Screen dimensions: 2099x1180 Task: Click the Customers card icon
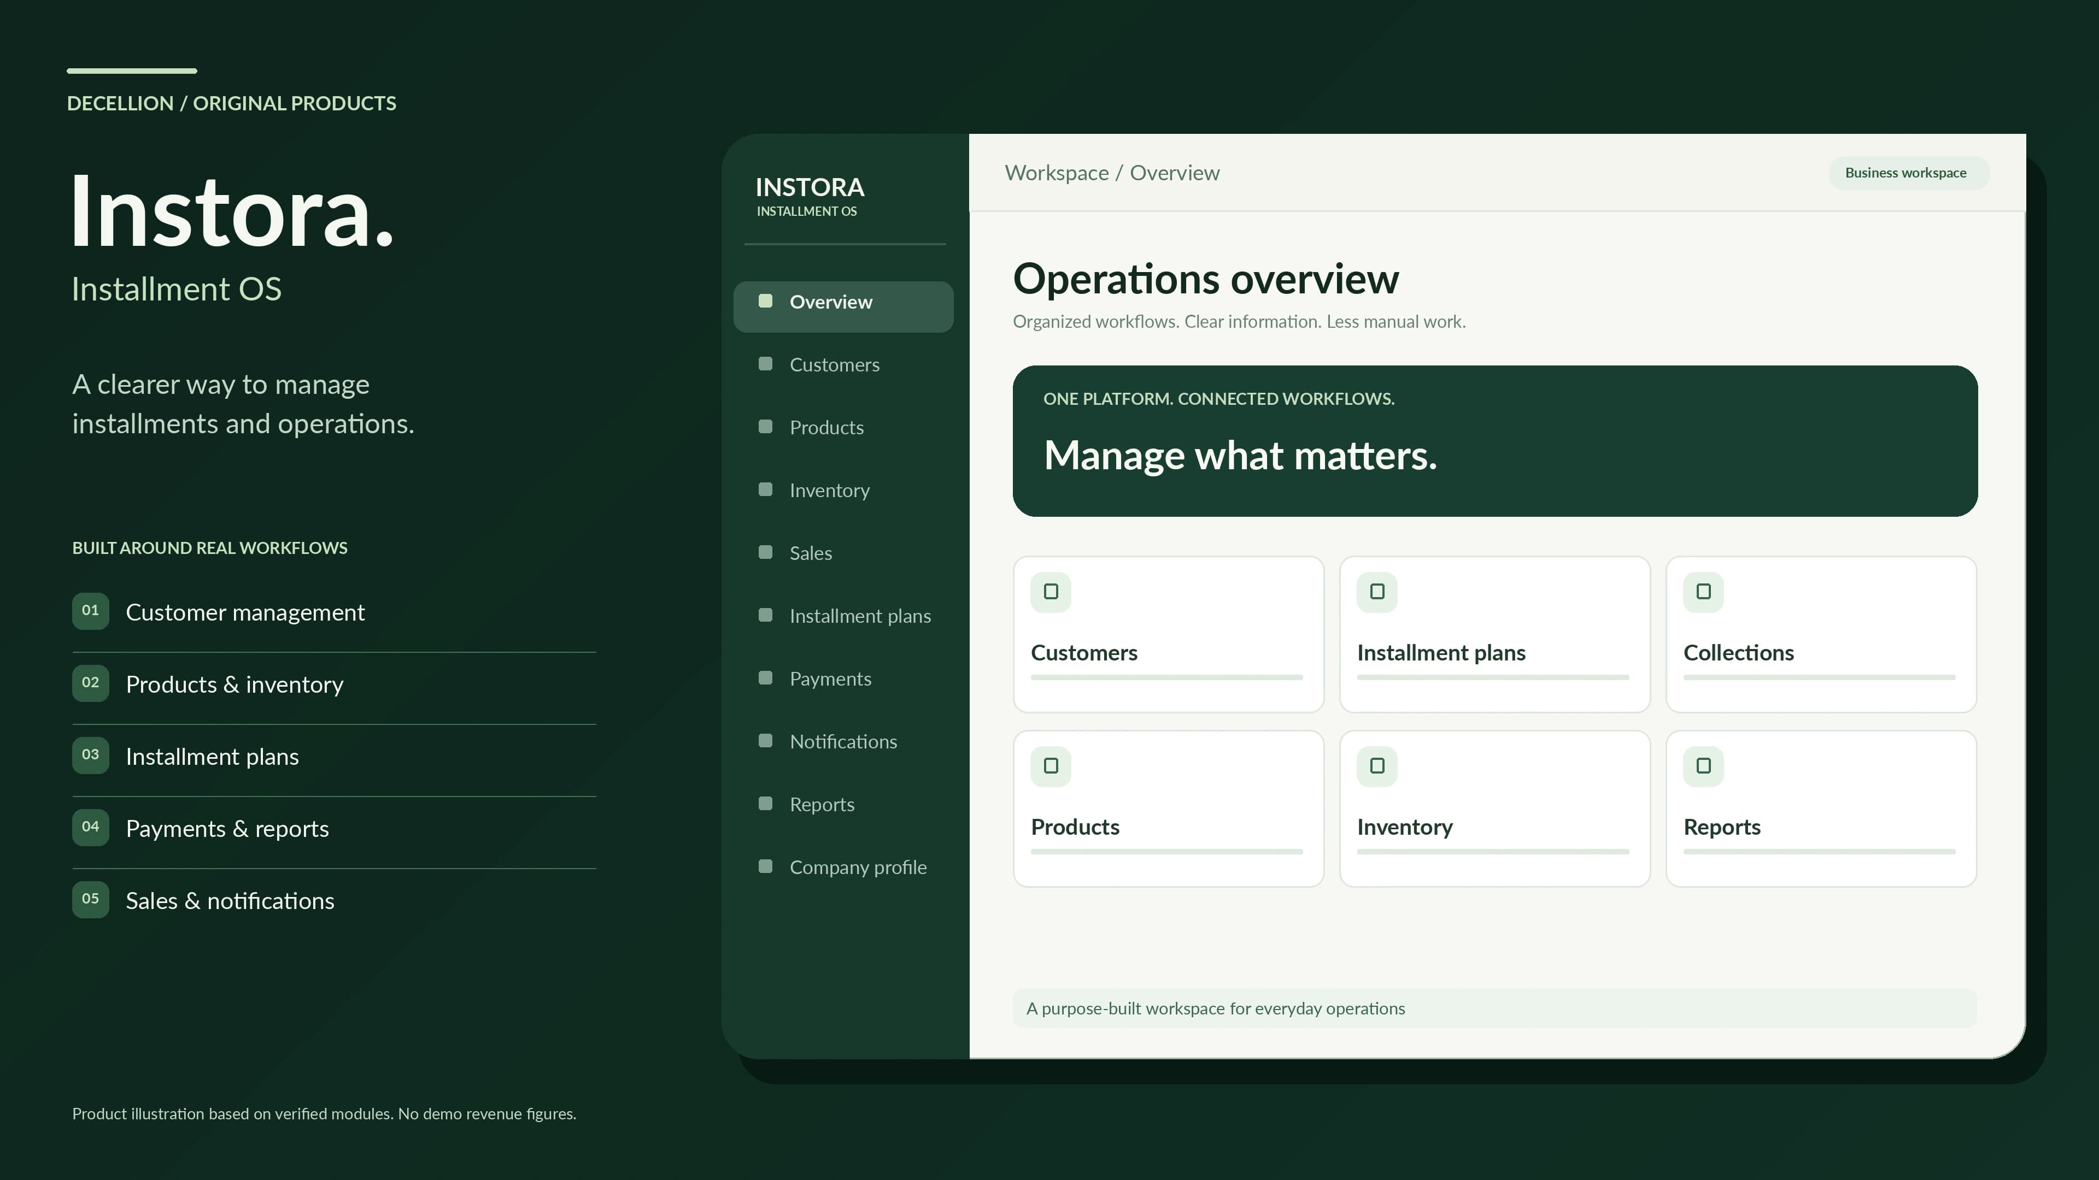(1050, 592)
